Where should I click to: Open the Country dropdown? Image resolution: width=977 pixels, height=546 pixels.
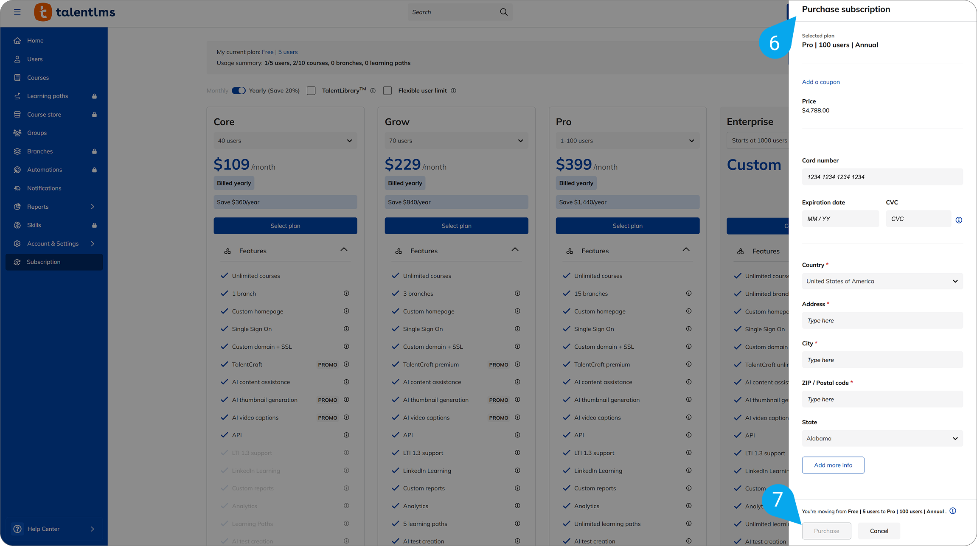[882, 281]
